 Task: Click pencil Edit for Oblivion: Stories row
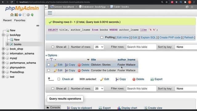tap(58, 65)
